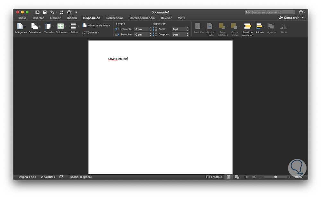The width and height of the screenshot is (321, 197).
Task: Click Español (España) language in status bar
Action: pyautogui.click(x=80, y=177)
